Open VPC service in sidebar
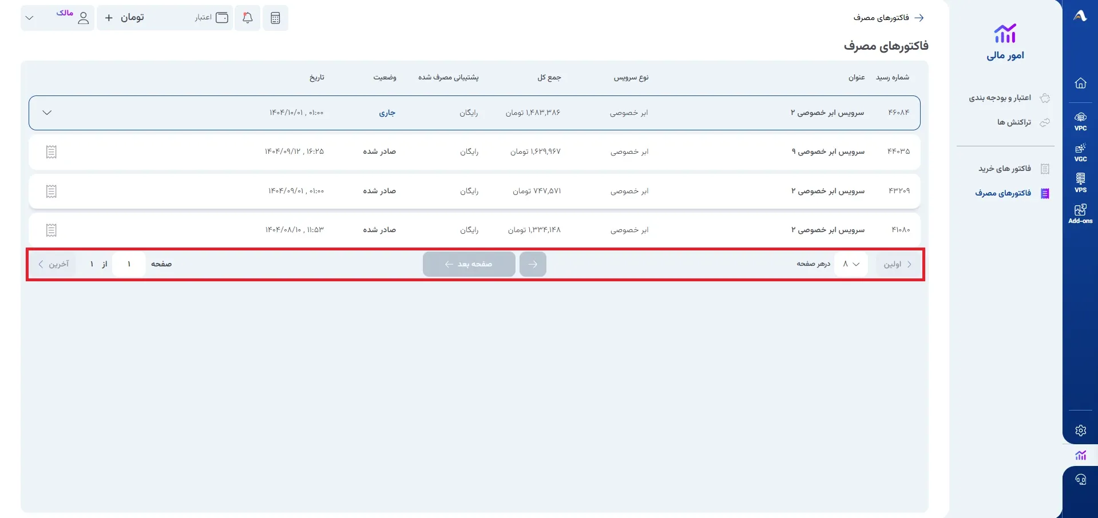Image resolution: width=1098 pixels, height=518 pixels. pyautogui.click(x=1080, y=121)
